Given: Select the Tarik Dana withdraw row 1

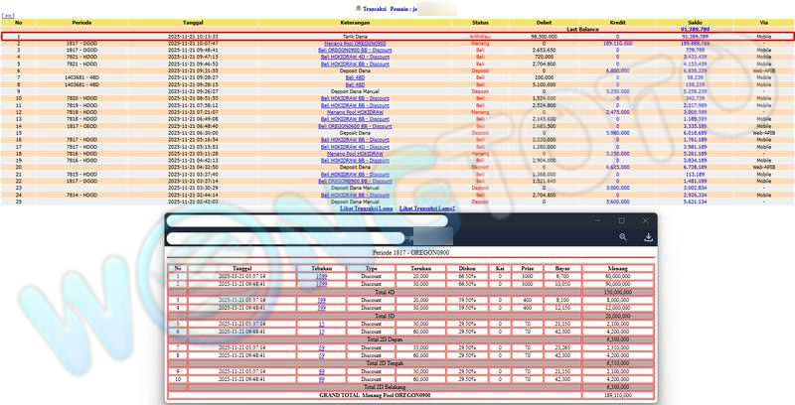Looking at the screenshot, I should (x=397, y=37).
